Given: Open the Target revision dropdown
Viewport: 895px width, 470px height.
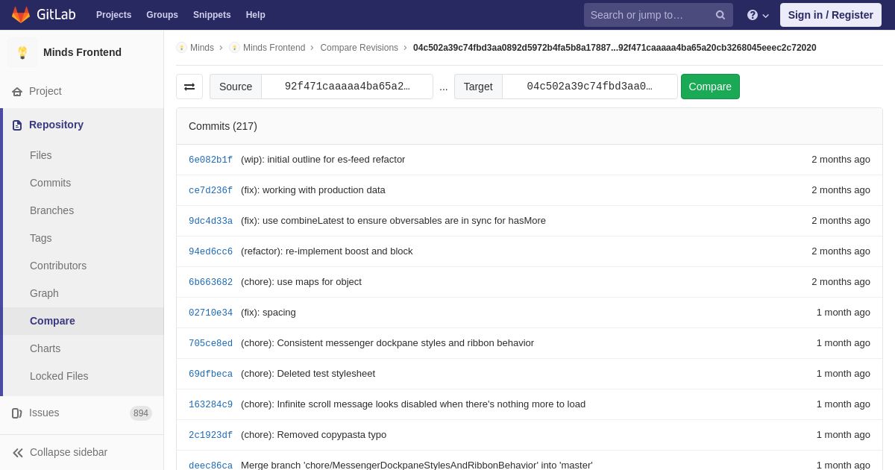Looking at the screenshot, I should [x=589, y=87].
